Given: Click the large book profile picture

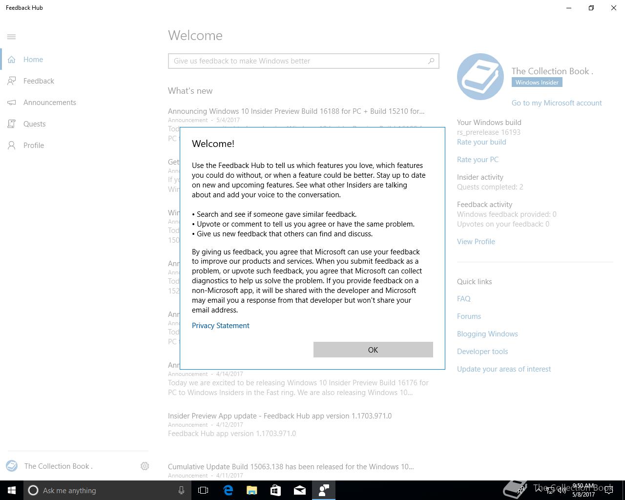Looking at the screenshot, I should click(x=480, y=77).
